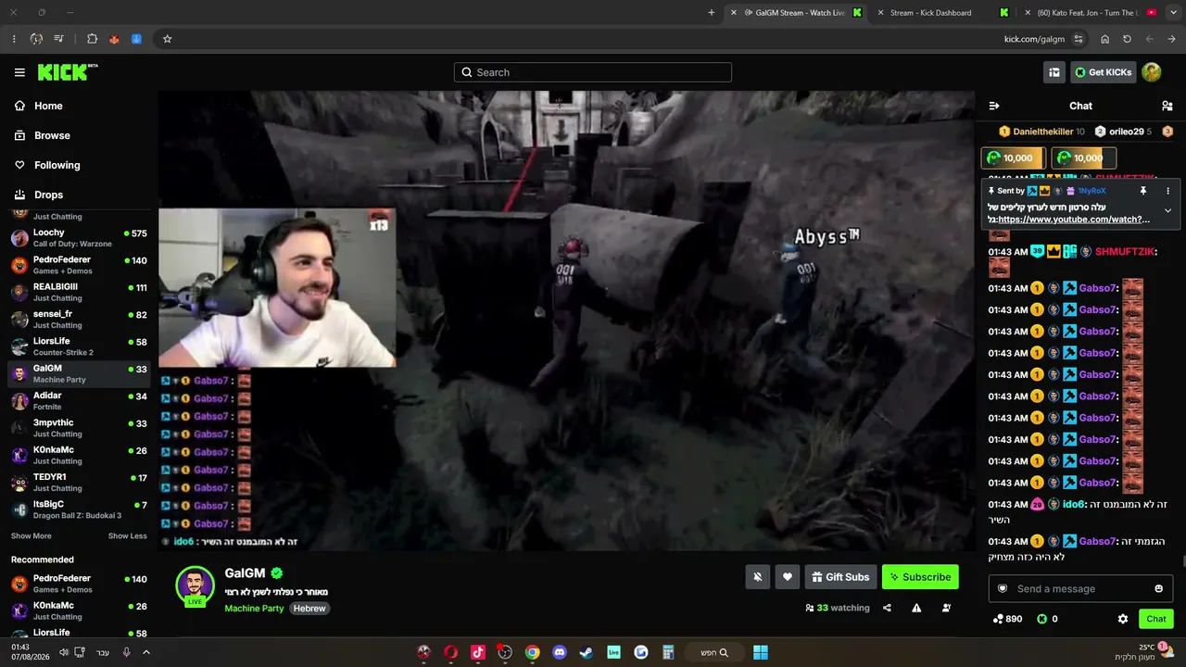Unpin the pinned chat message
Image resolution: width=1186 pixels, height=667 pixels.
[x=1143, y=191]
